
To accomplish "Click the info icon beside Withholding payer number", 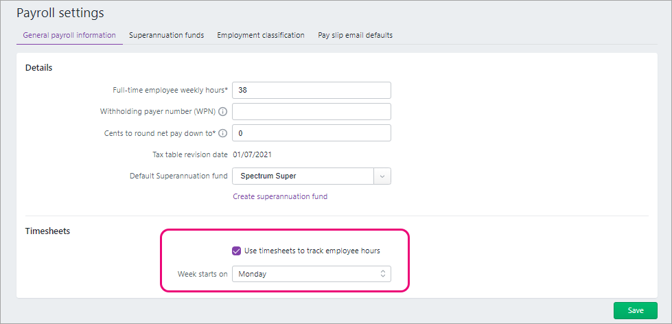I will [x=223, y=112].
